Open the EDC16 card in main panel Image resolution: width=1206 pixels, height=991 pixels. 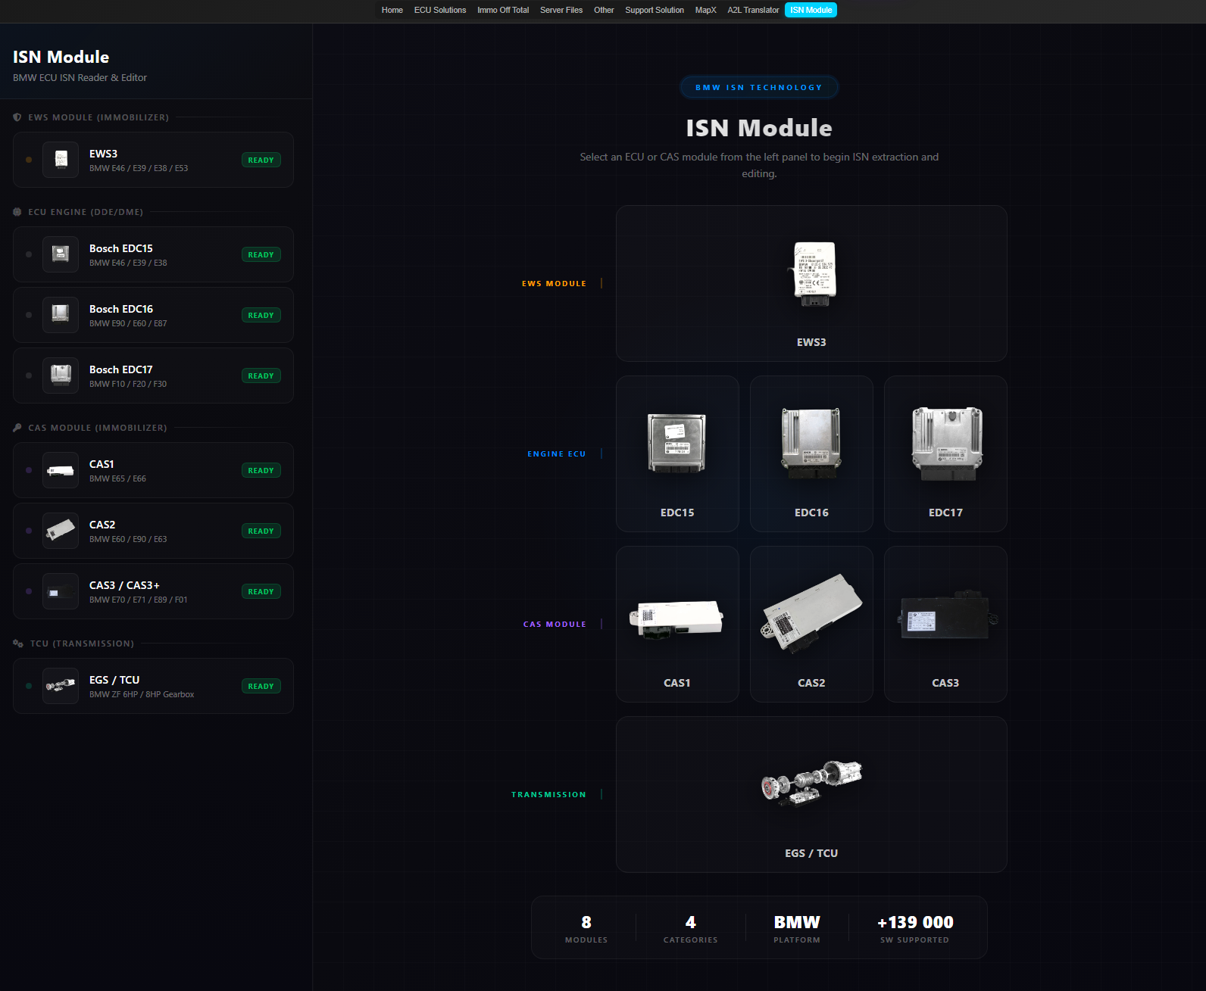tap(811, 453)
